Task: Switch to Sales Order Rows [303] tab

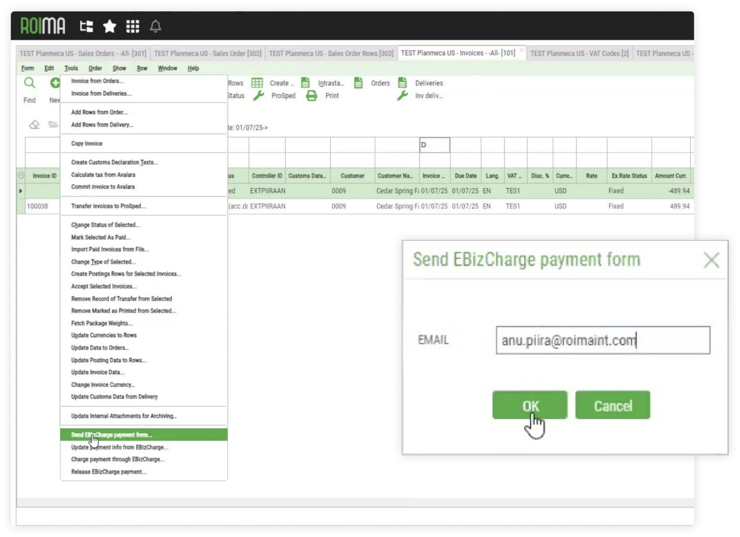Action: click(331, 53)
